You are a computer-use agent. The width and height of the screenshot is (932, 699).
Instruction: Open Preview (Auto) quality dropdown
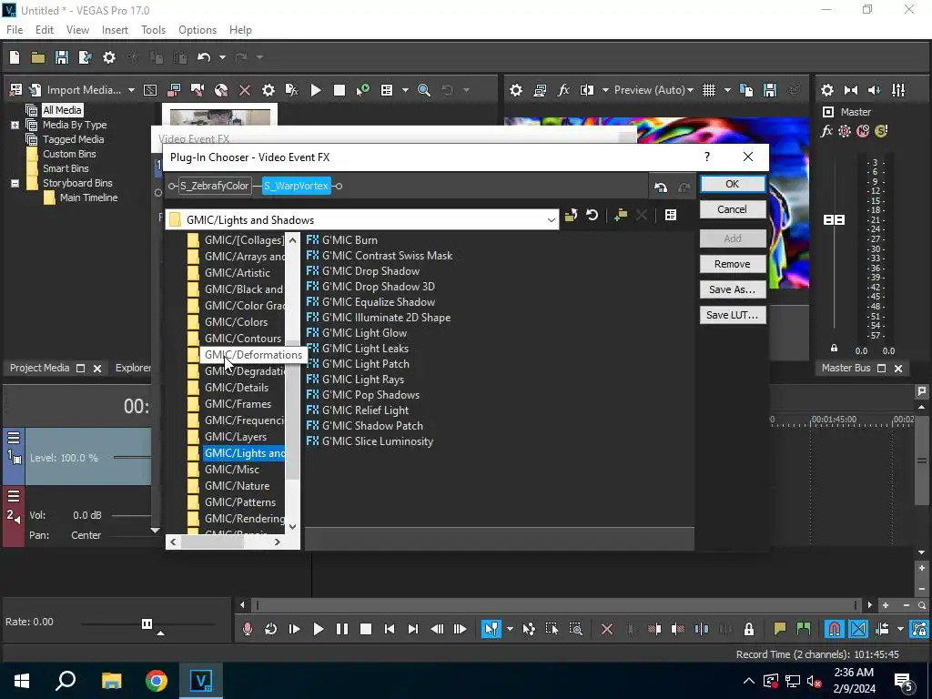tap(690, 90)
